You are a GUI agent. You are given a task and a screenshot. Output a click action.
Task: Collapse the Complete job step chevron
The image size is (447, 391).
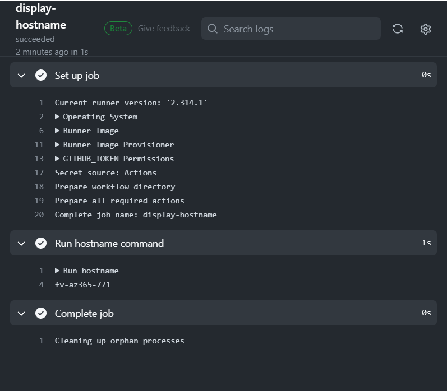tap(21, 314)
